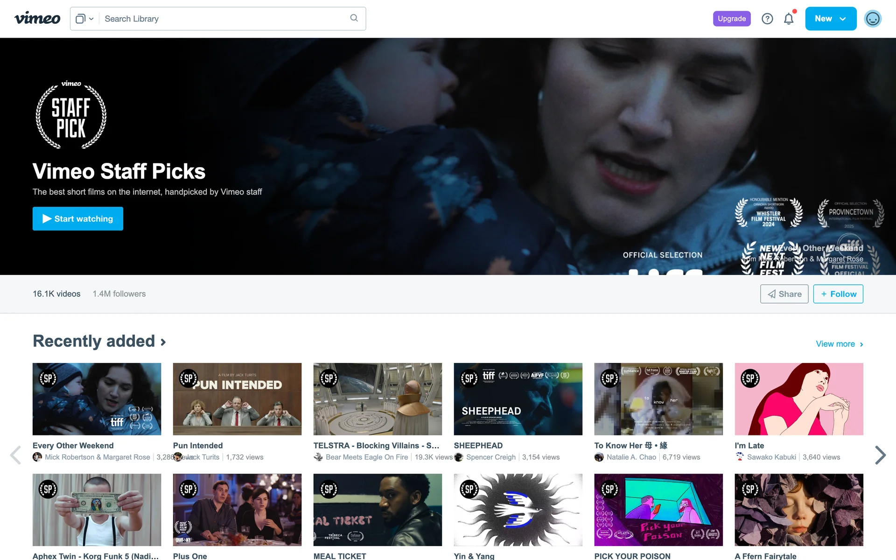The height and width of the screenshot is (560, 896).
Task: Expand the search scope dropdown
Action: tap(84, 19)
